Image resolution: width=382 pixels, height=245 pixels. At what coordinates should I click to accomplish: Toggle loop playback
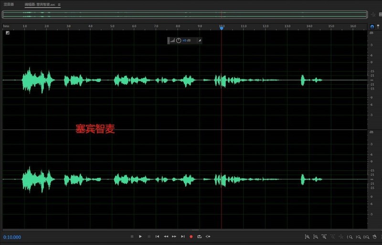pyautogui.click(x=199, y=236)
